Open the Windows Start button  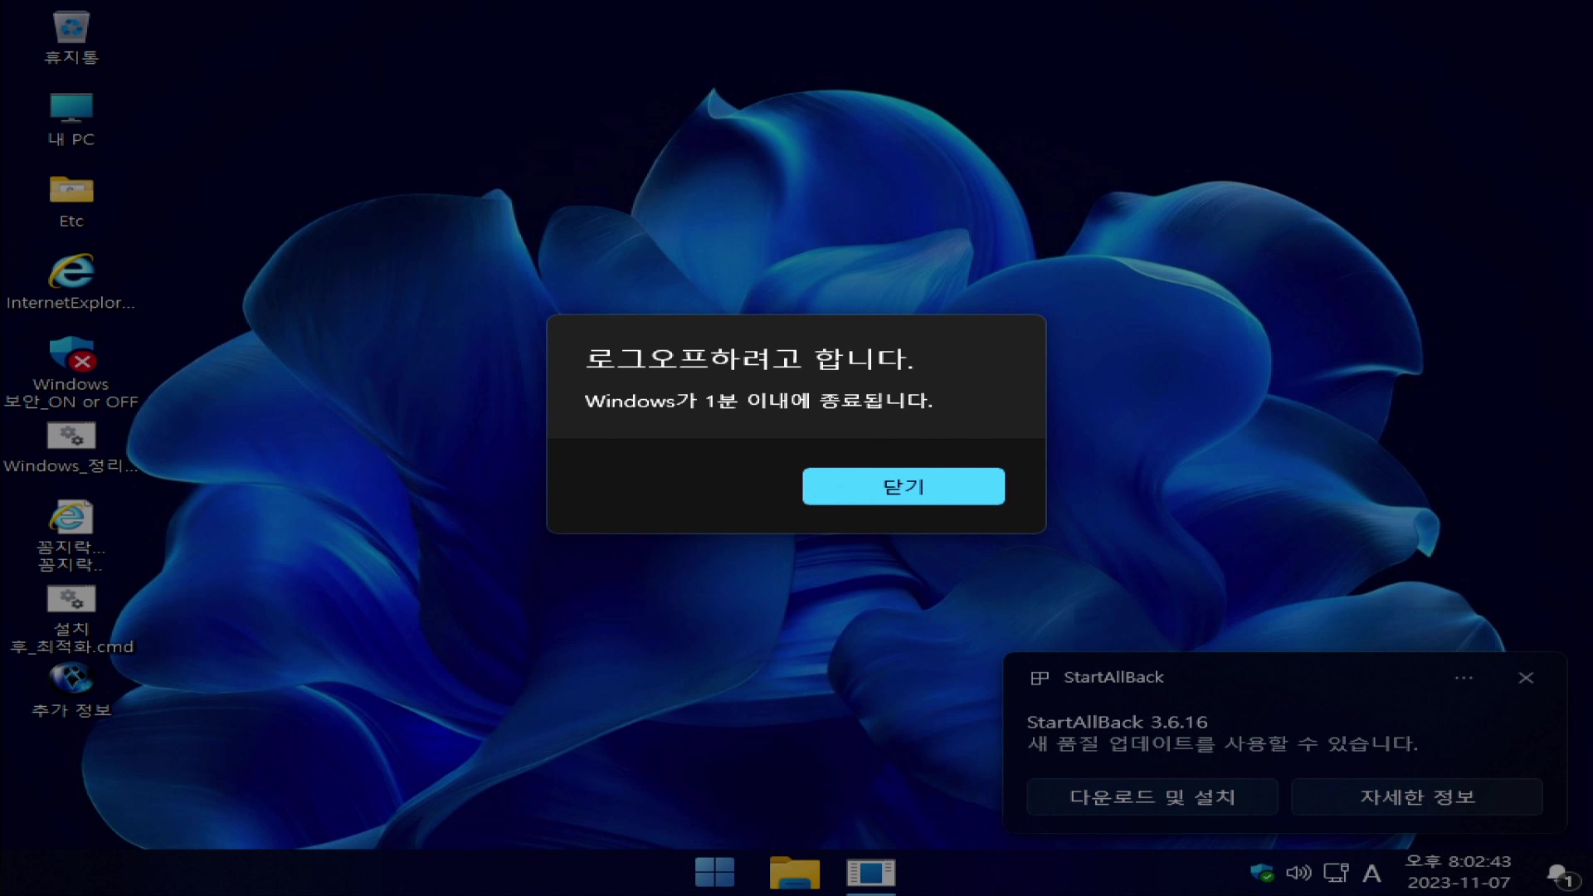714,873
